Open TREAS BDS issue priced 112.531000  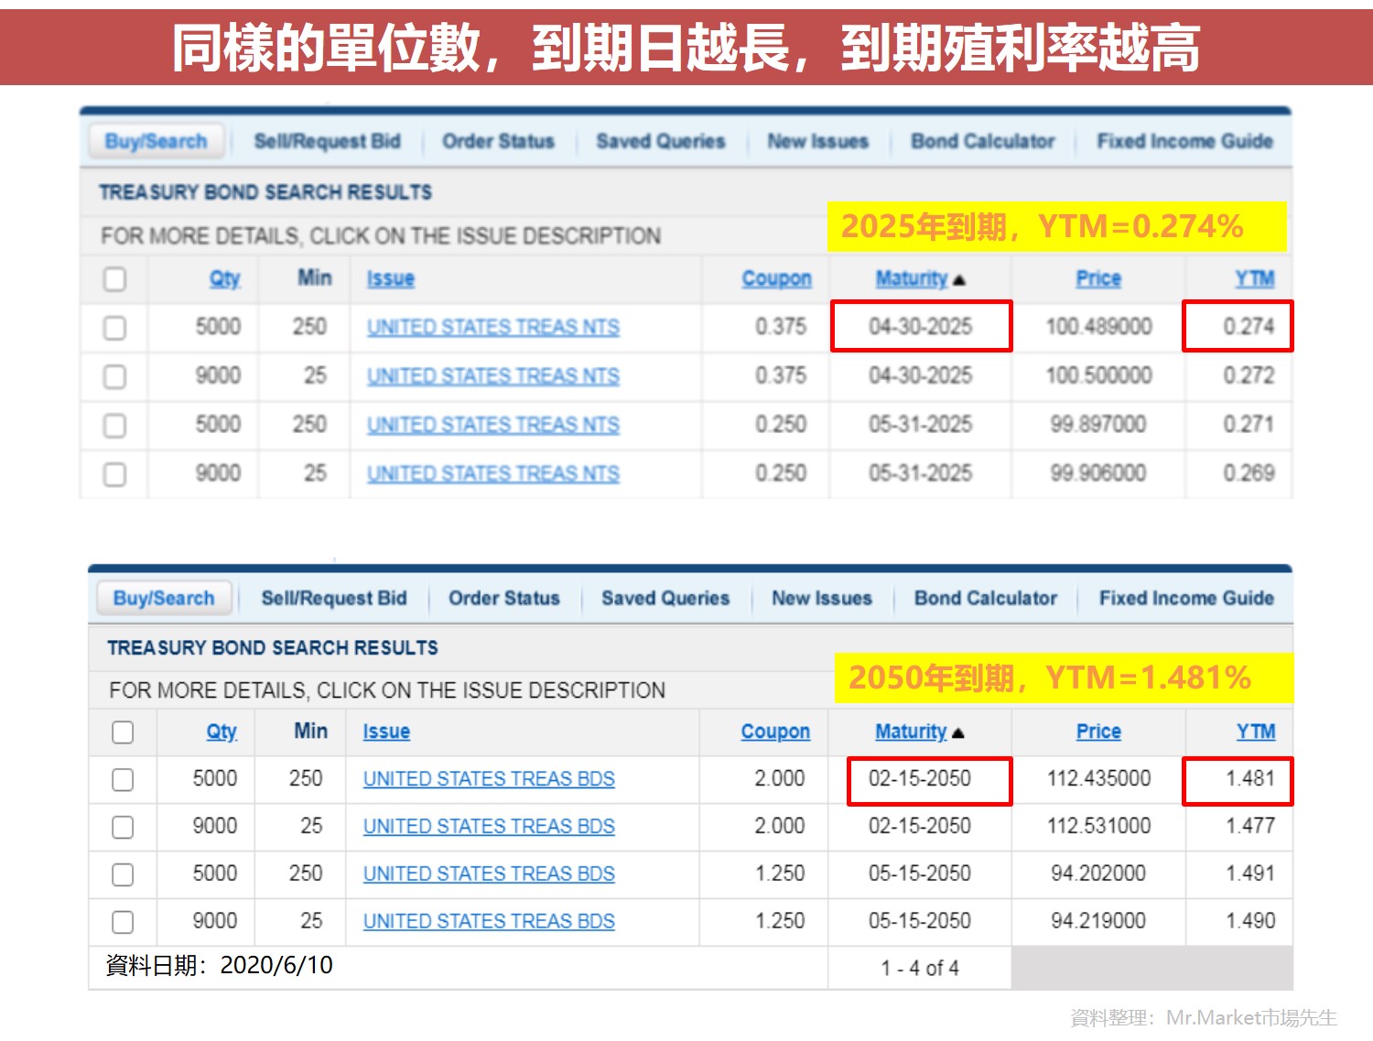click(x=489, y=827)
